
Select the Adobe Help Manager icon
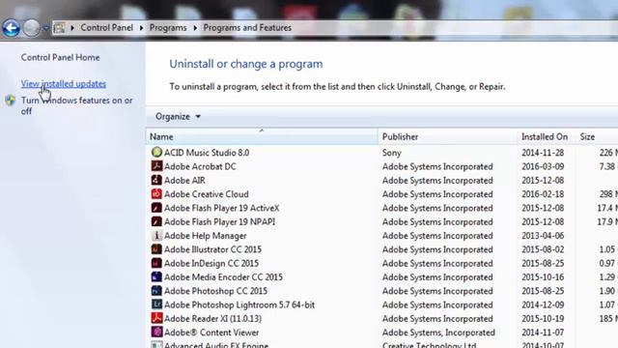(x=156, y=235)
